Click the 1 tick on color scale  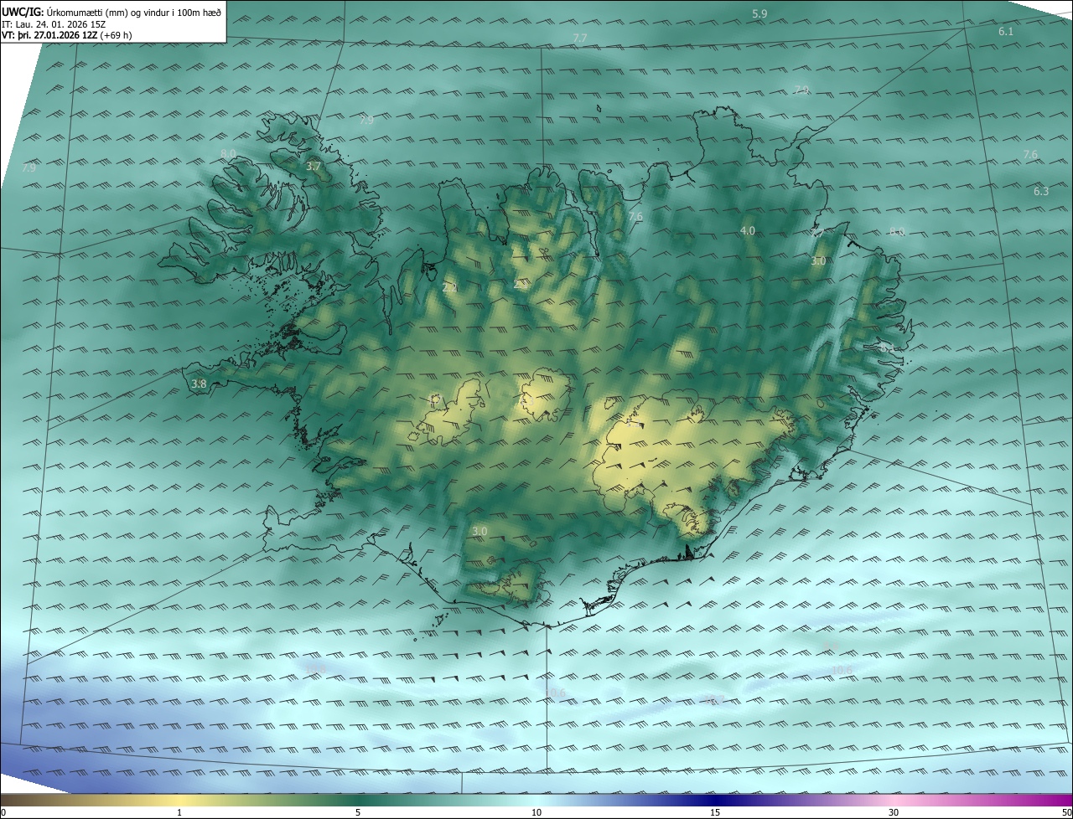pos(179,812)
